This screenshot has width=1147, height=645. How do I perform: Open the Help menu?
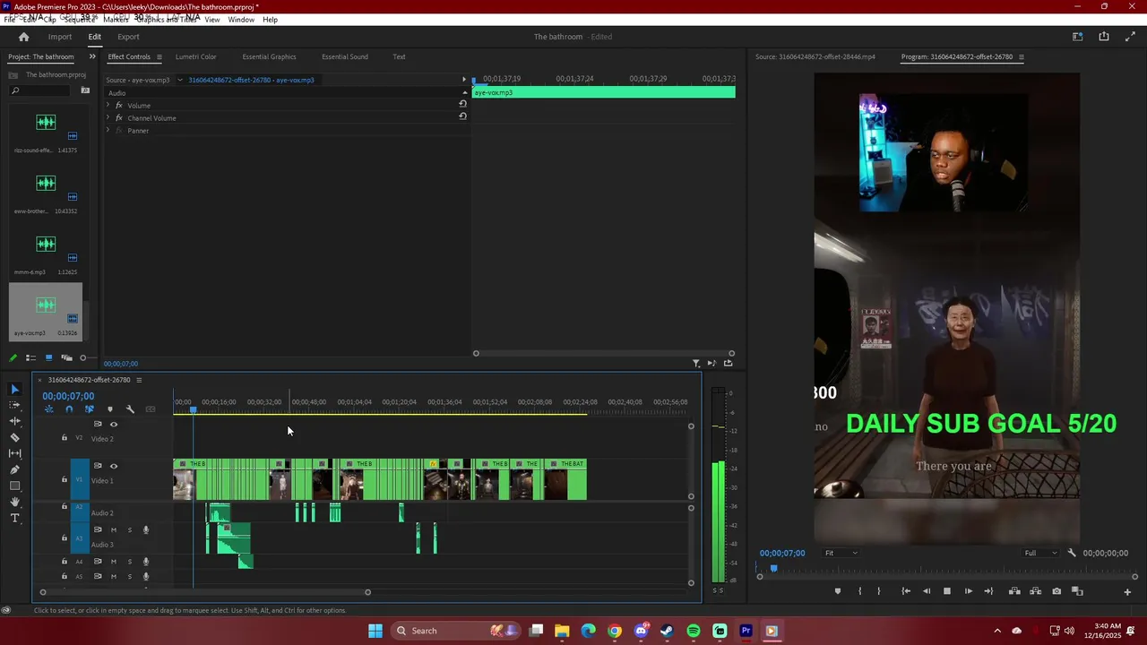(x=270, y=20)
